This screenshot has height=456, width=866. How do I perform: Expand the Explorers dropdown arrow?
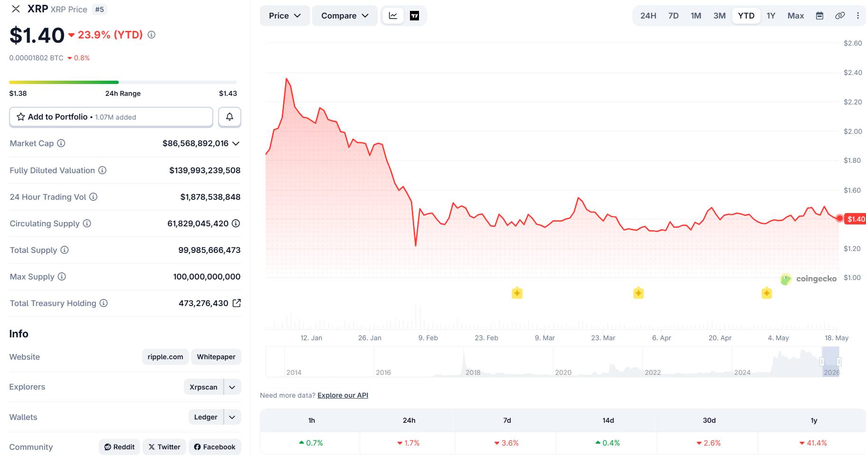click(x=232, y=387)
